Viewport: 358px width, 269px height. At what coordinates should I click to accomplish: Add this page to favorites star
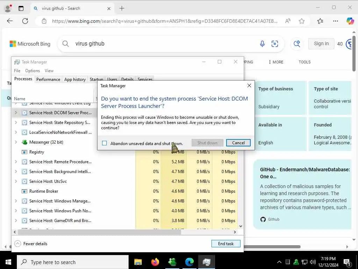[302, 21]
